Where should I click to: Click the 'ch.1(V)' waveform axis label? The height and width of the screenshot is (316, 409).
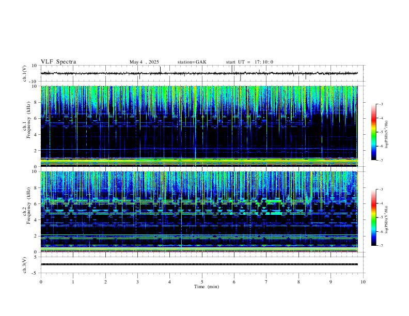25,73
